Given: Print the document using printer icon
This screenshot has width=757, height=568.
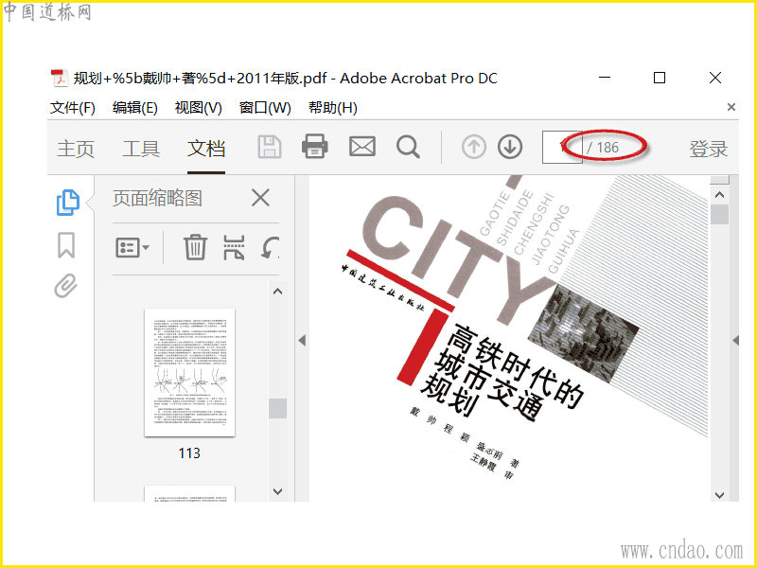Looking at the screenshot, I should coord(315,146).
